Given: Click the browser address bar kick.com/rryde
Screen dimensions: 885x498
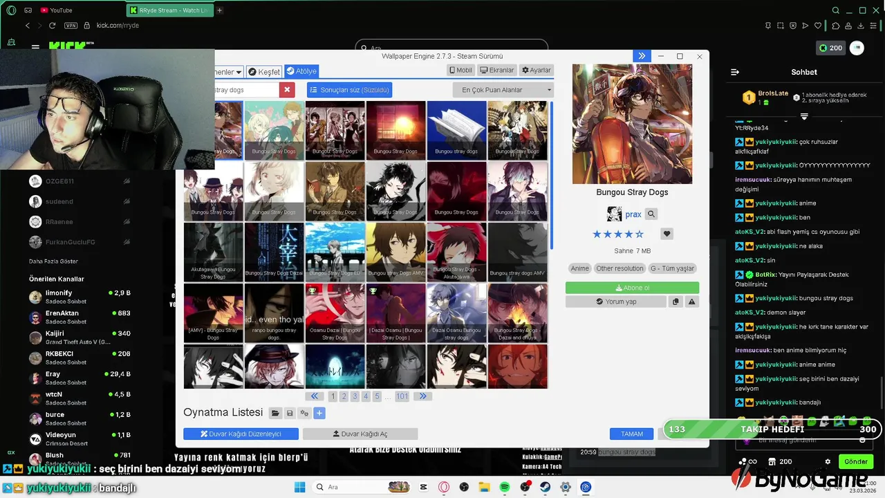Looking at the screenshot, I should coord(118,26).
